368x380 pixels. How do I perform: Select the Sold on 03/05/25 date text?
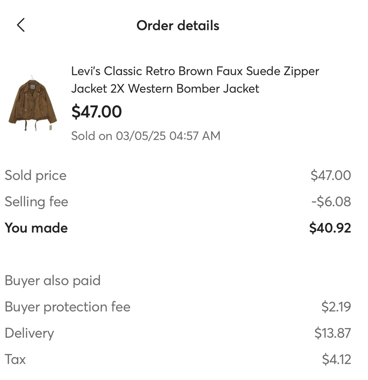coord(146,136)
